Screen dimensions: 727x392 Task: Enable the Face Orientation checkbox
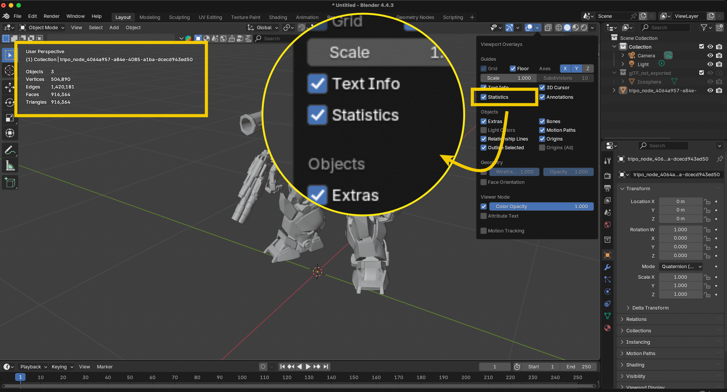tap(484, 182)
